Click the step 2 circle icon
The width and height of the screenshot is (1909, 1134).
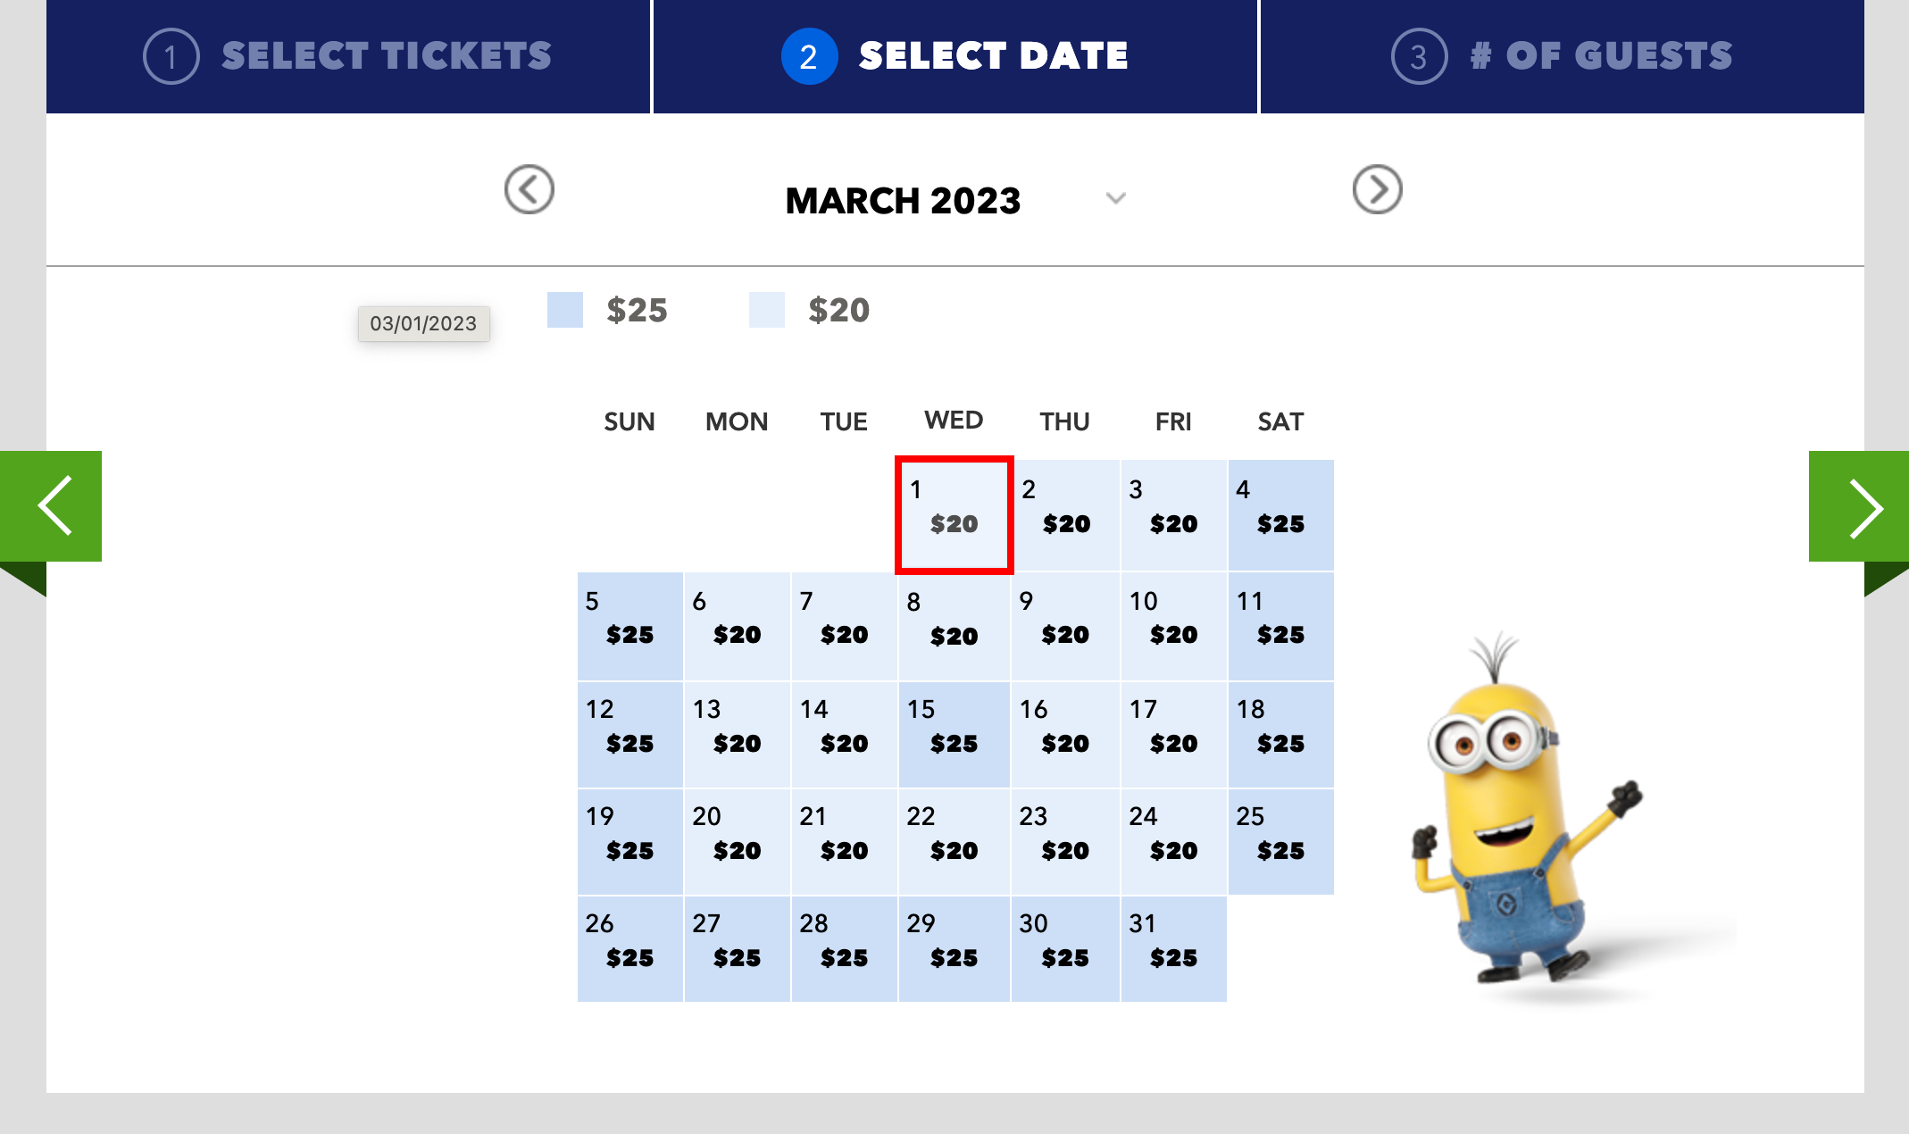pyautogui.click(x=809, y=56)
